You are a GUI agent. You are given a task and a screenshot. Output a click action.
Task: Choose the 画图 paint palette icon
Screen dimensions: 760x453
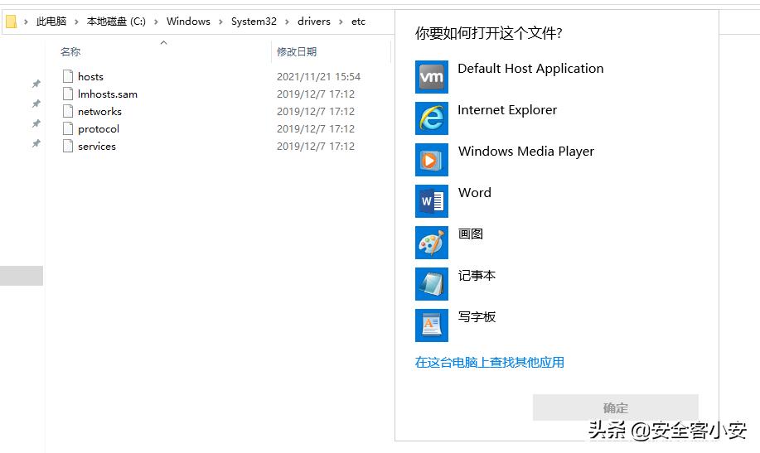tap(431, 243)
